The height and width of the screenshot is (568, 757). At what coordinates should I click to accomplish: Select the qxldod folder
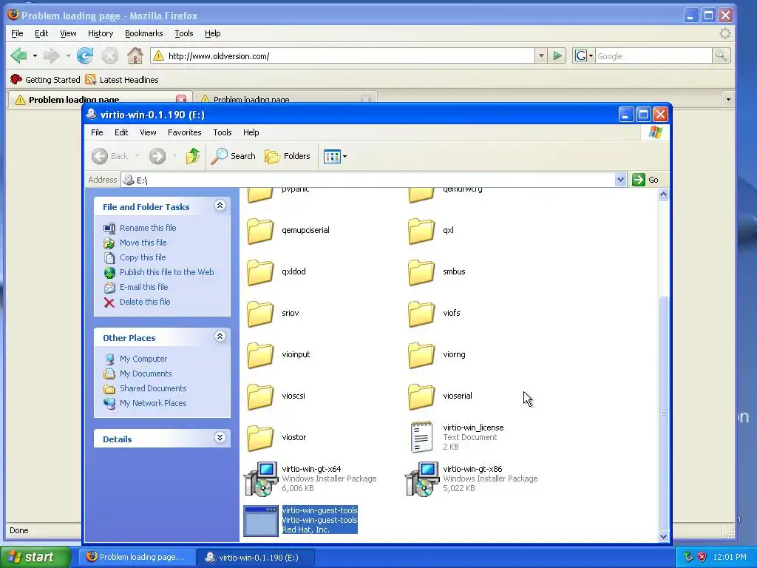coord(276,272)
